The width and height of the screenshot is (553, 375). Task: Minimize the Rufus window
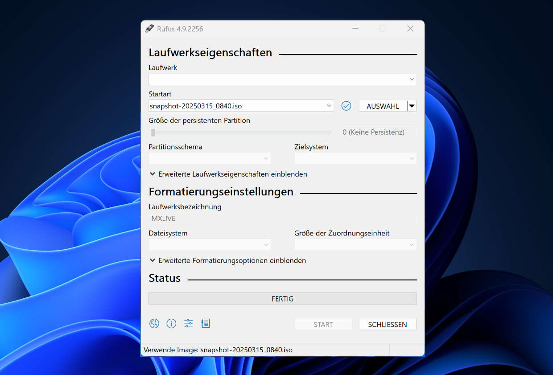point(355,29)
